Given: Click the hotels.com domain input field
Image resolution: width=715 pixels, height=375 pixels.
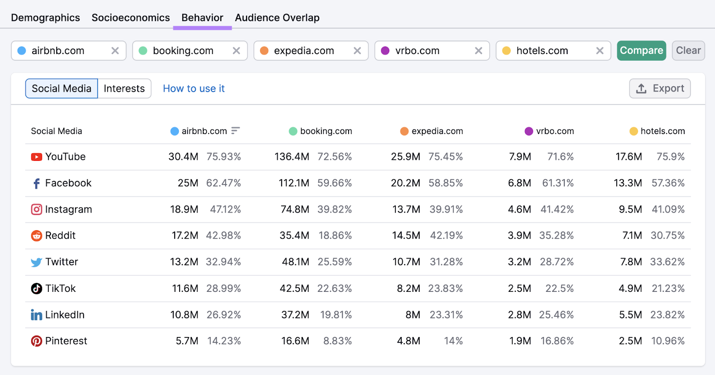Looking at the screenshot, I should coord(553,51).
